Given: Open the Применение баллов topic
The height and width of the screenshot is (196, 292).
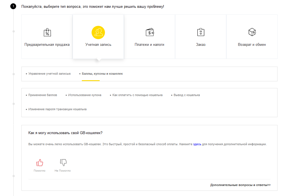Looking at the screenshot, I should point(43,95).
